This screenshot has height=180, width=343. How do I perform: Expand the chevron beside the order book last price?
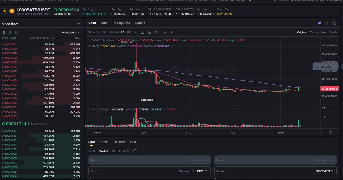79,124
